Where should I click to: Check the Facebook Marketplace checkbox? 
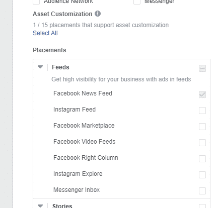pos(202,127)
